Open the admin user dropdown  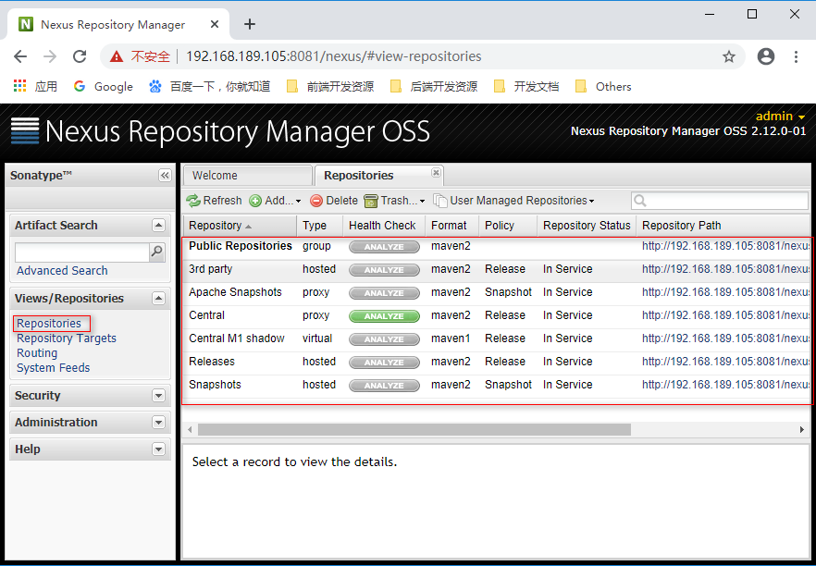click(780, 116)
